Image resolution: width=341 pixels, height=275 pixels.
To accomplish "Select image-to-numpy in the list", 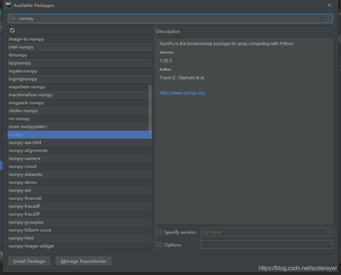I will click(x=79, y=39).
